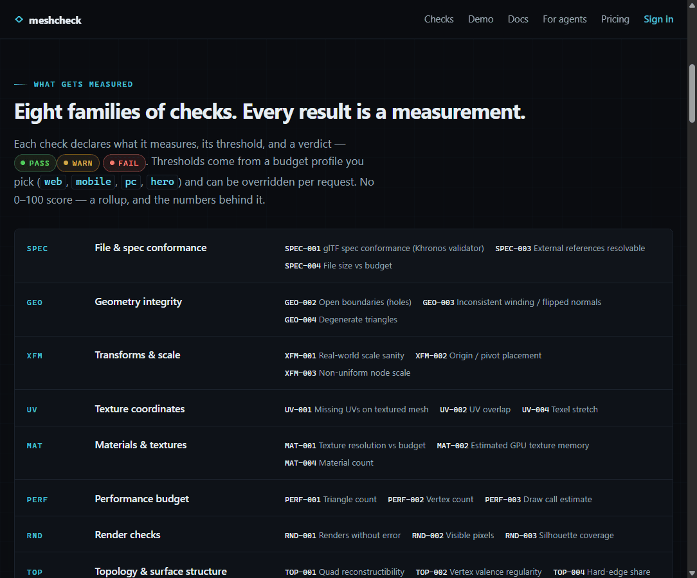Select the For agents nav link
The height and width of the screenshot is (578, 697).
[565, 19]
